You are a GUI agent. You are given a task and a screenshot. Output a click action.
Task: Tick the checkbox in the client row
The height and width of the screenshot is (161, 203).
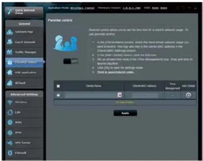coord(58,95)
